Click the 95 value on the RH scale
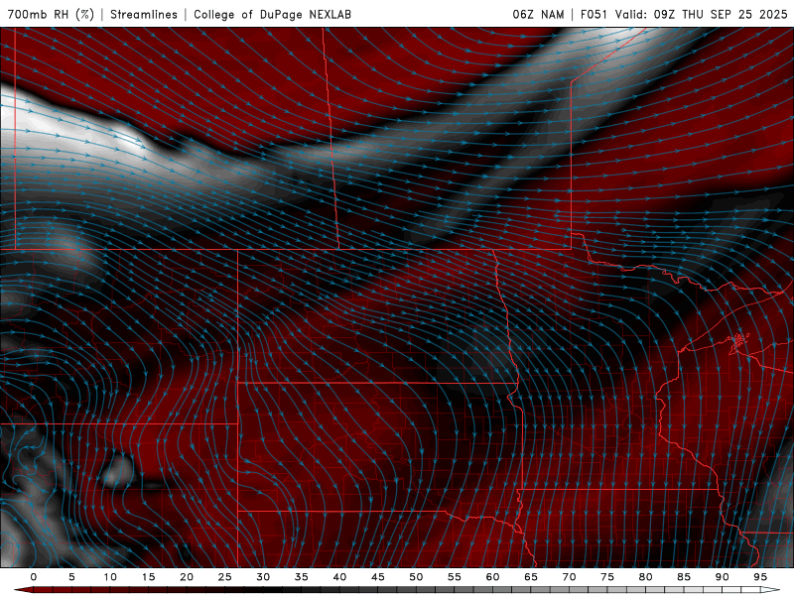 click(x=760, y=577)
